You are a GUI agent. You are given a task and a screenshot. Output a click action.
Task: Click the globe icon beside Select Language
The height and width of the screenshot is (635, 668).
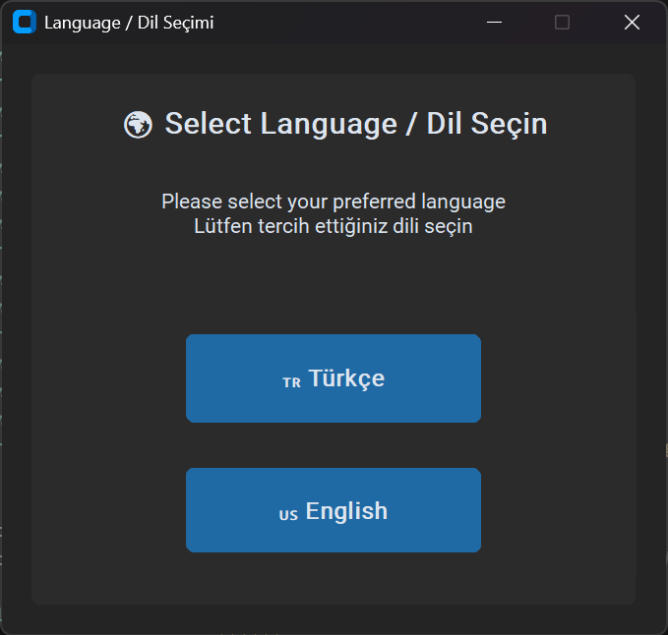[138, 125]
